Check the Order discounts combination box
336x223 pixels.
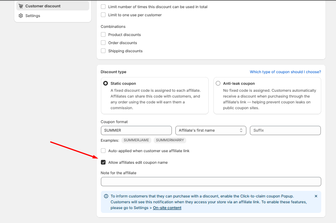click(x=103, y=43)
